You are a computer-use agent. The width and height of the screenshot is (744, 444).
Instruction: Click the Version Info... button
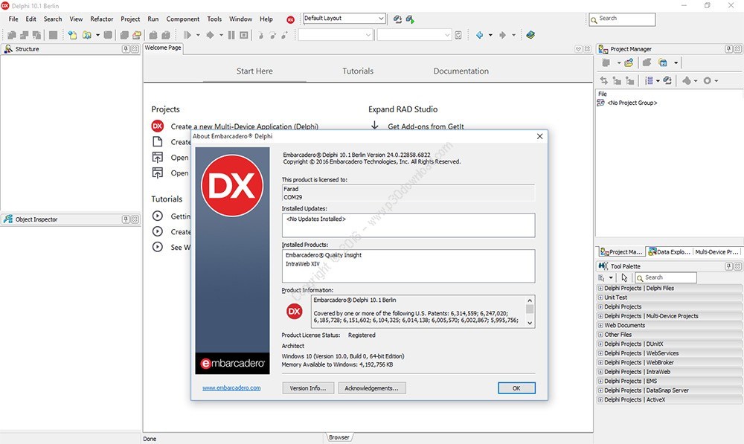click(308, 388)
